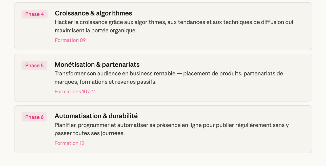Image resolution: width=326 pixels, height=166 pixels.
Task: Click the line starting Planifier, programmer et automatiser
Action: [172, 125]
